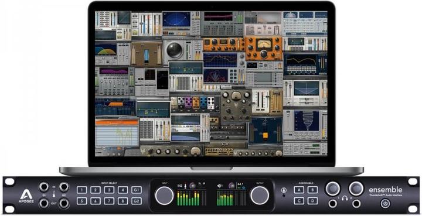Screen dimensions: 422x216
Task: Push assignable button A
Action: point(298,190)
